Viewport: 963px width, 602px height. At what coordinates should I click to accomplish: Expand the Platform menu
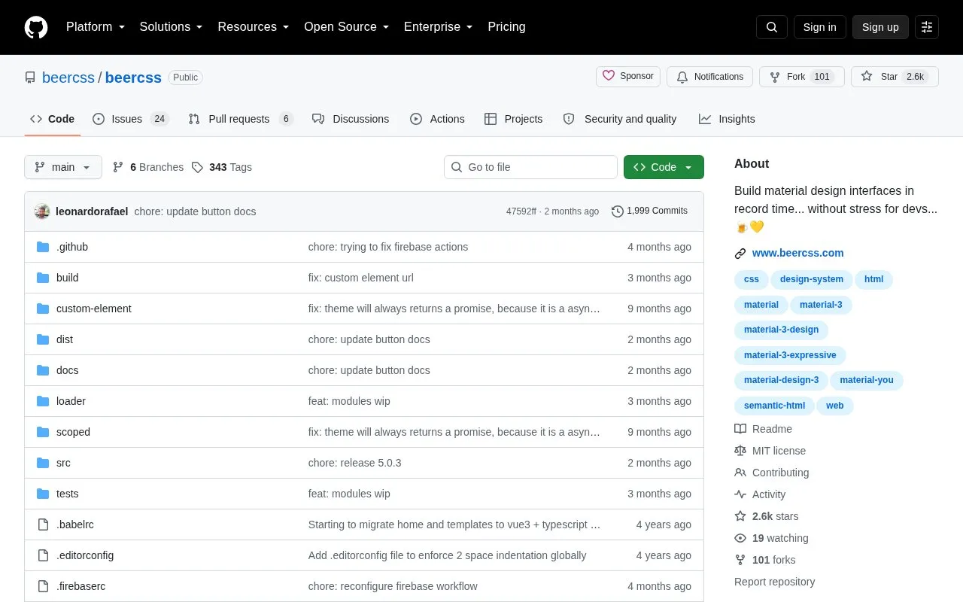point(96,27)
